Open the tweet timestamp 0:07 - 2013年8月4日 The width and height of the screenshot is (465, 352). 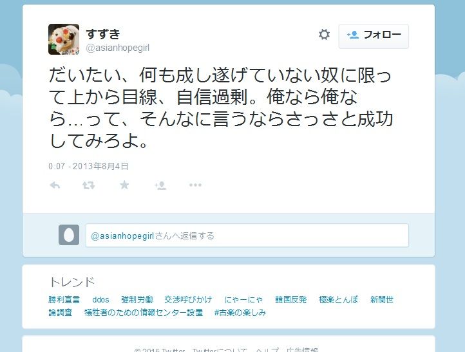[88, 166]
